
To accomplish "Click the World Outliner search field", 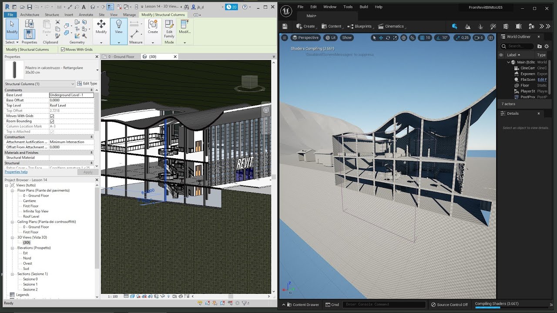I will (x=517, y=46).
